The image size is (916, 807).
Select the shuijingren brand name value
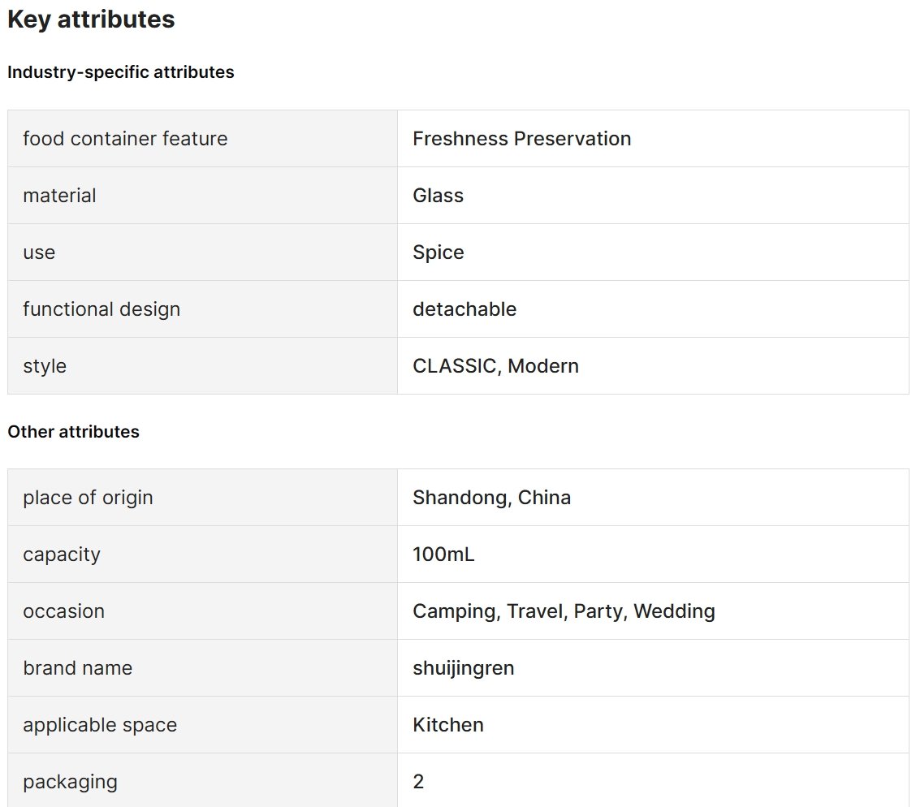click(x=463, y=667)
